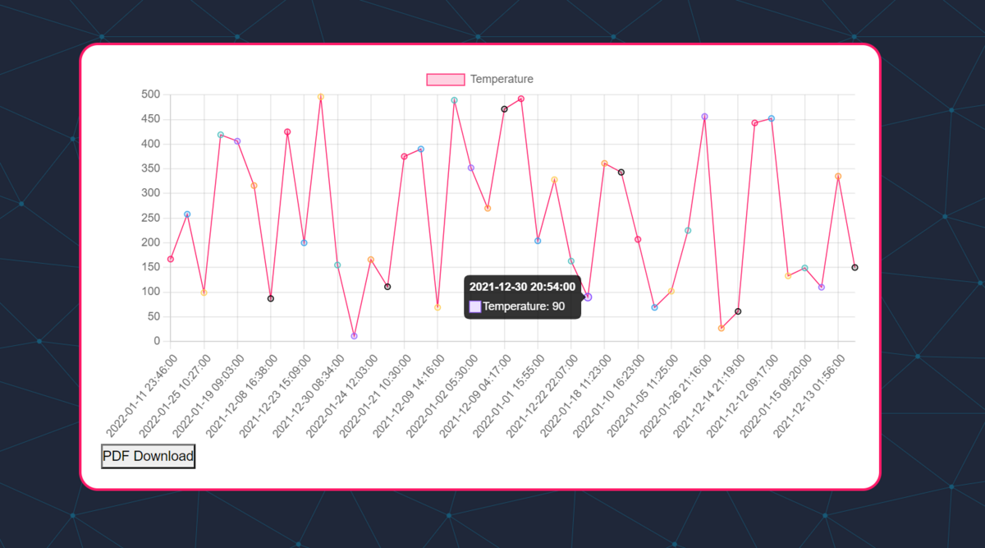Click the tooltip for 2021-12-30 20:54:00
Viewport: 985px width, 548px height.
point(522,297)
